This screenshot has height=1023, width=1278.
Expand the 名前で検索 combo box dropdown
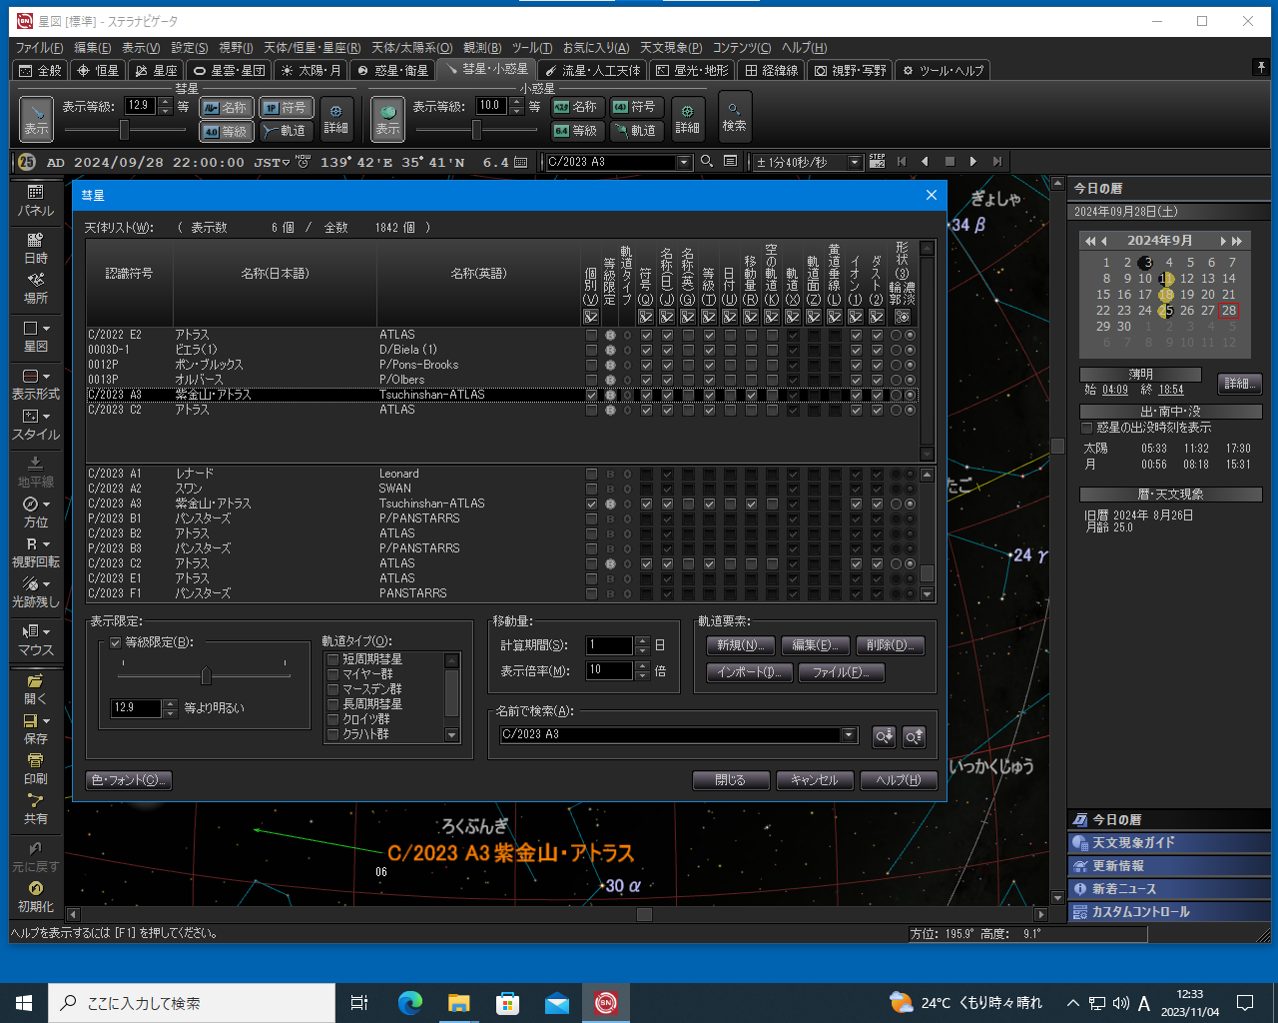(849, 735)
